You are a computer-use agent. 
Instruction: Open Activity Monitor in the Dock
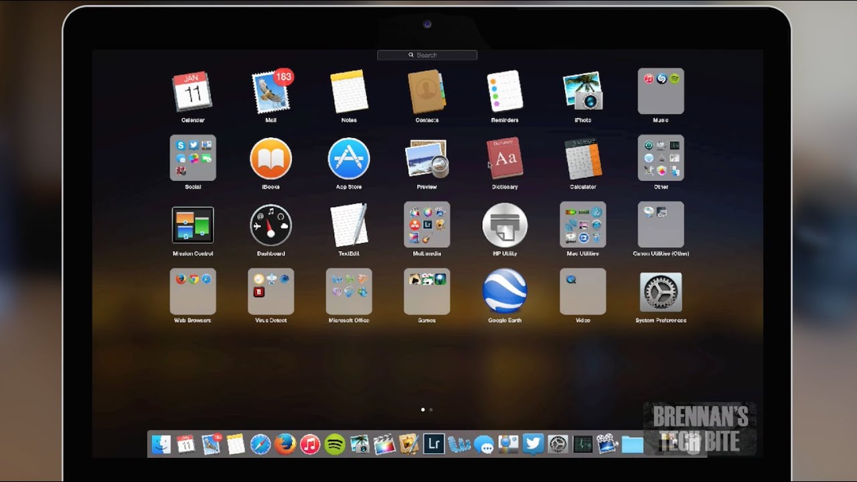coord(582,444)
